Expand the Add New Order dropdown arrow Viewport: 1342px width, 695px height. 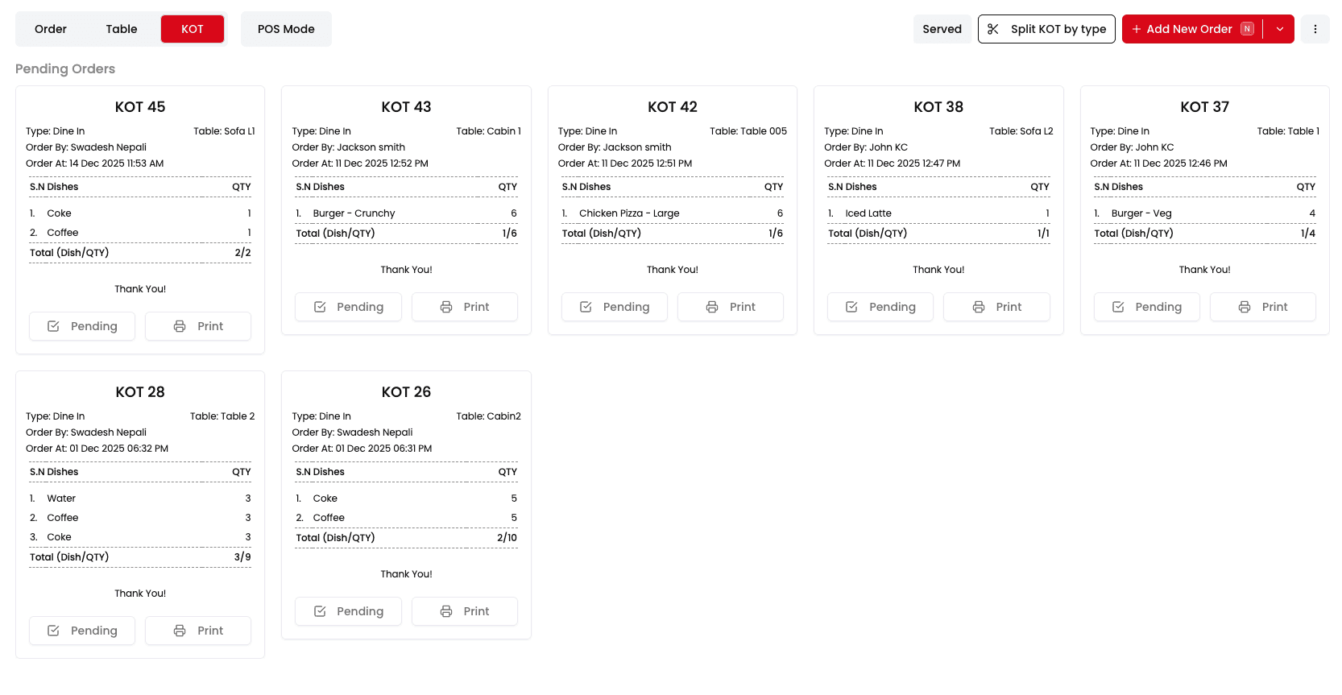click(1279, 29)
